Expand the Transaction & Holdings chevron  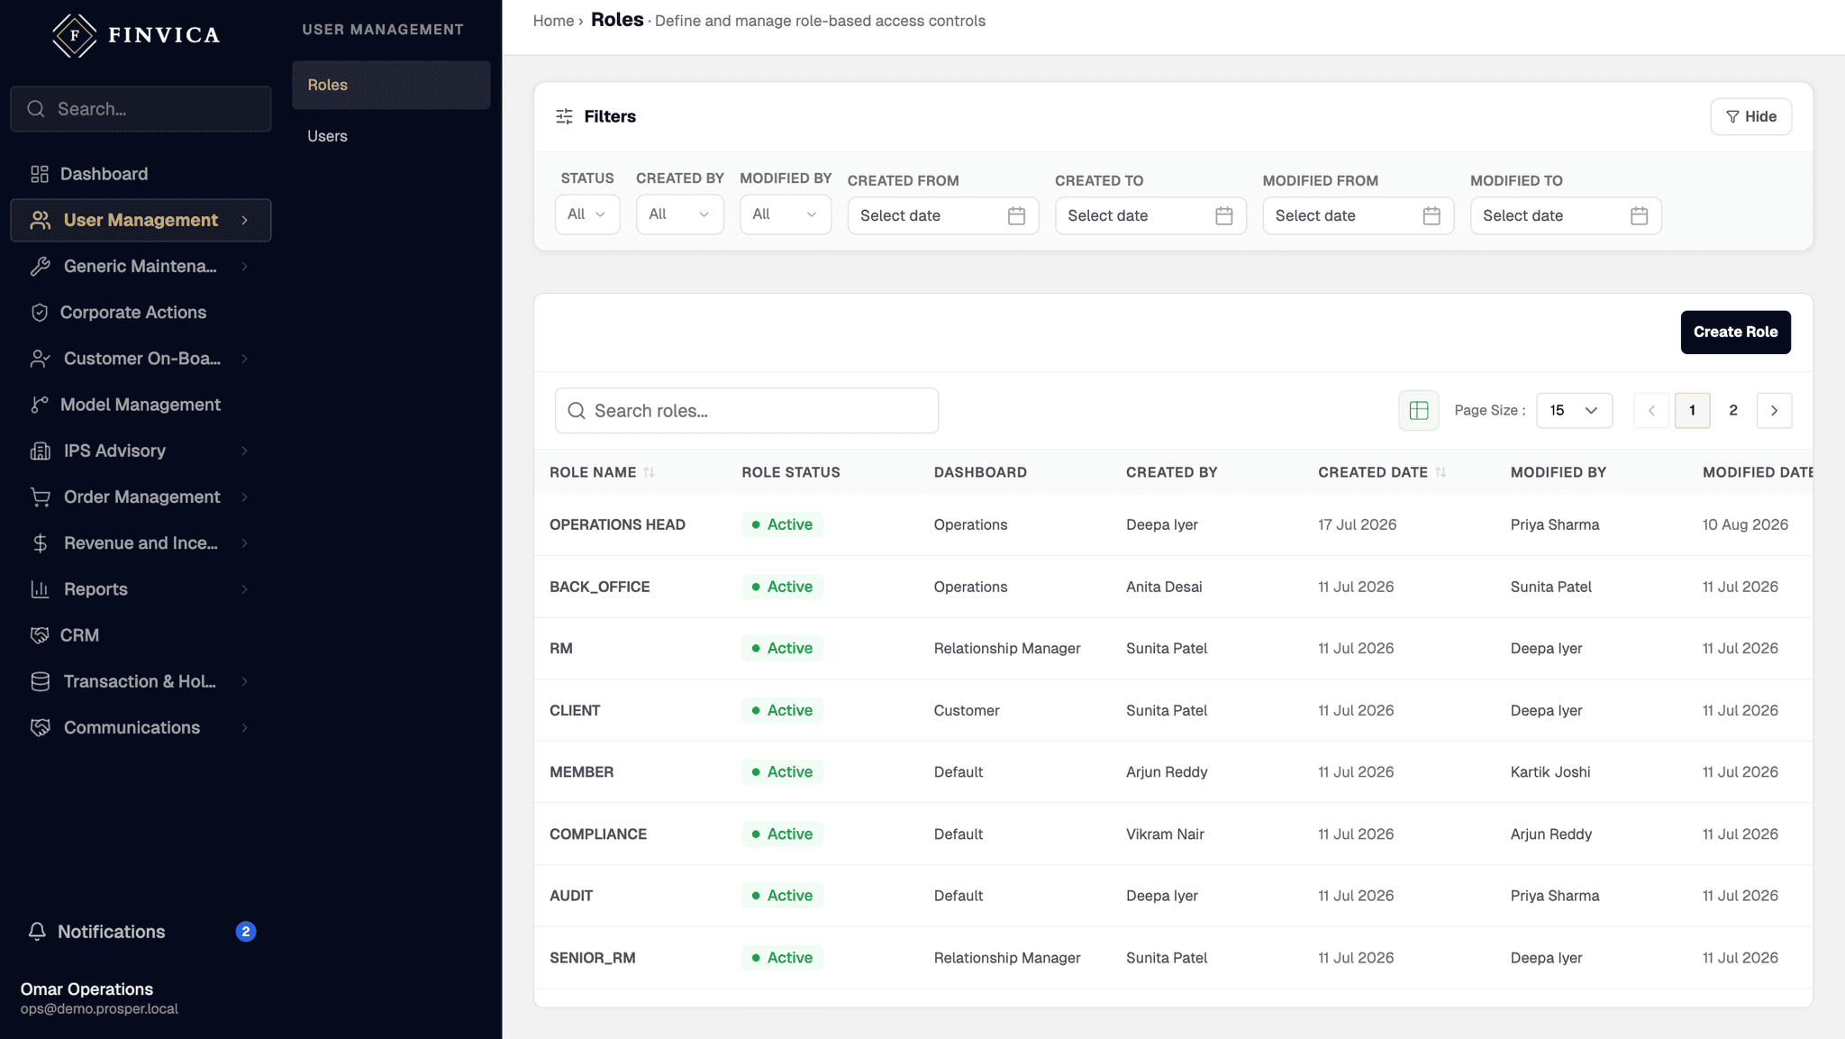pos(244,681)
